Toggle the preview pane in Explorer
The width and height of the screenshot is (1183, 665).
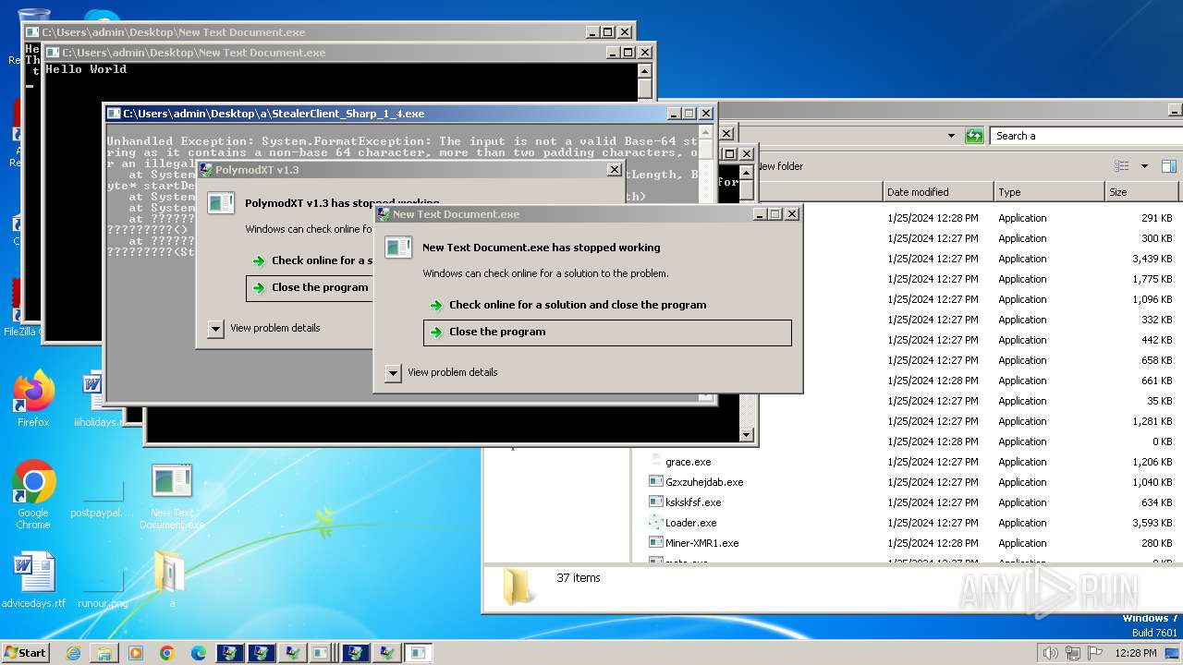(1169, 166)
